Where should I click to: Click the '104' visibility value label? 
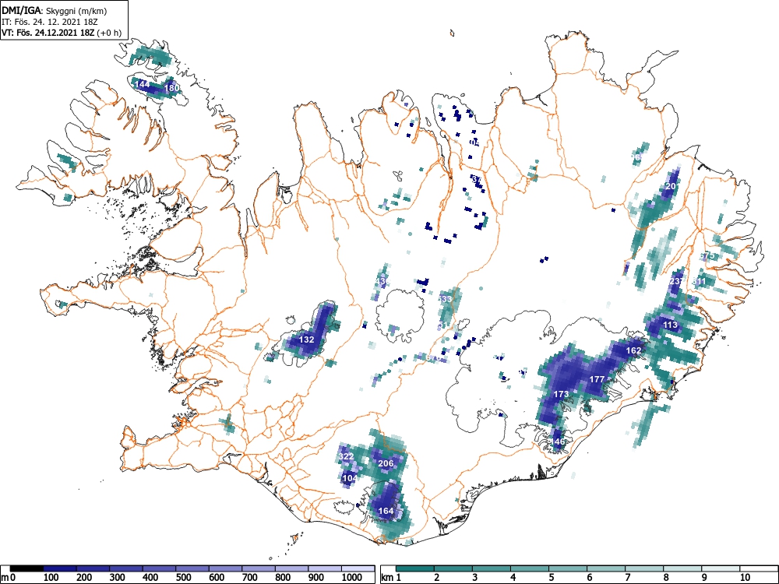[x=350, y=478]
